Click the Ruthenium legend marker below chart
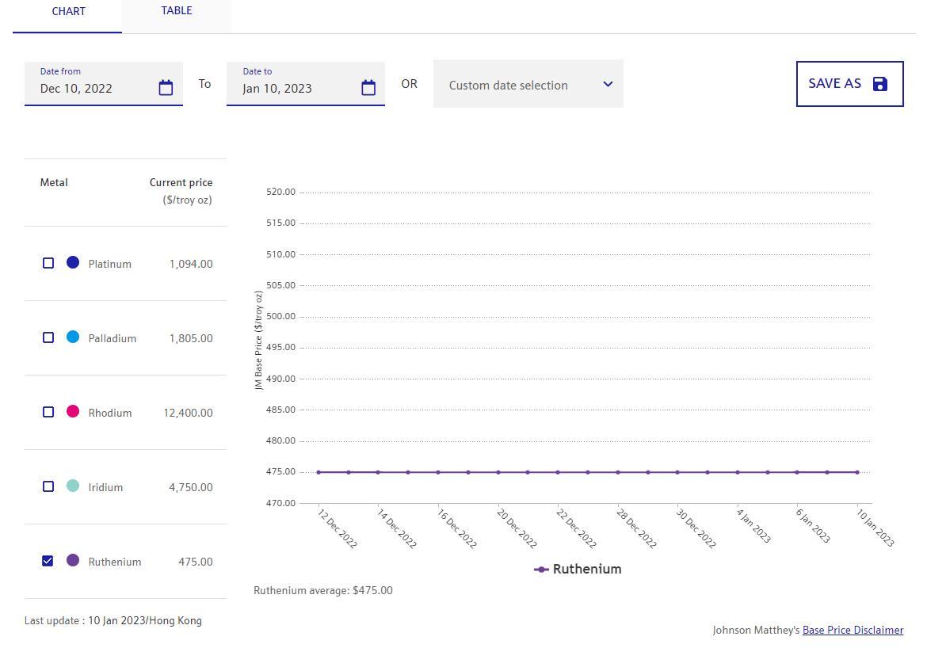The width and height of the screenshot is (946, 648). 542,570
